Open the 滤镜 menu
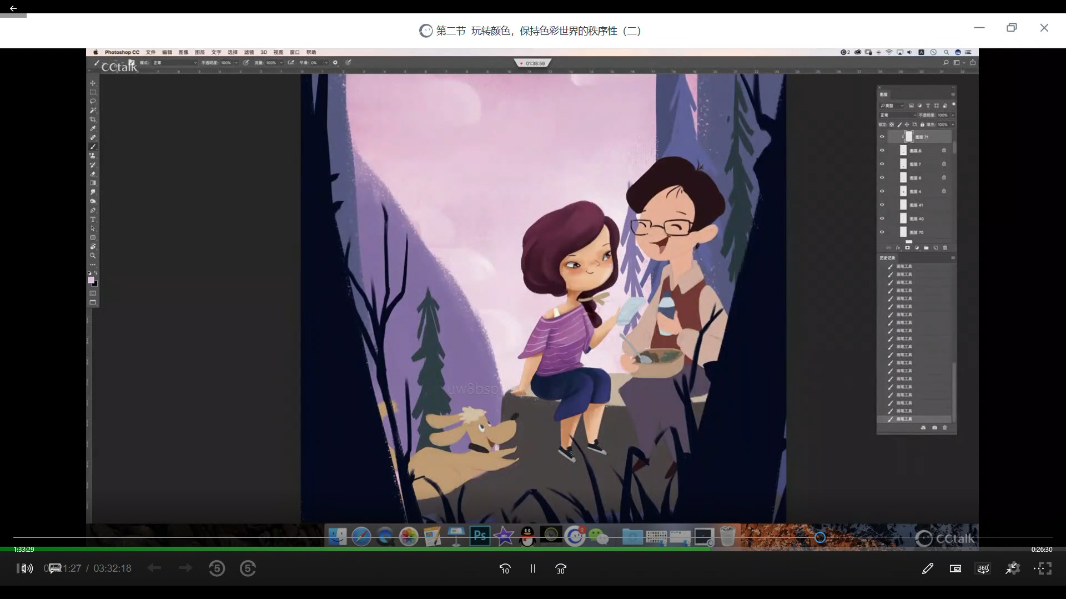The image size is (1066, 599). (x=249, y=52)
